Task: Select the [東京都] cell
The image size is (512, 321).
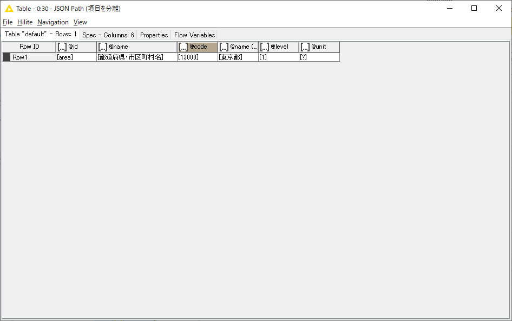Action: pos(238,57)
